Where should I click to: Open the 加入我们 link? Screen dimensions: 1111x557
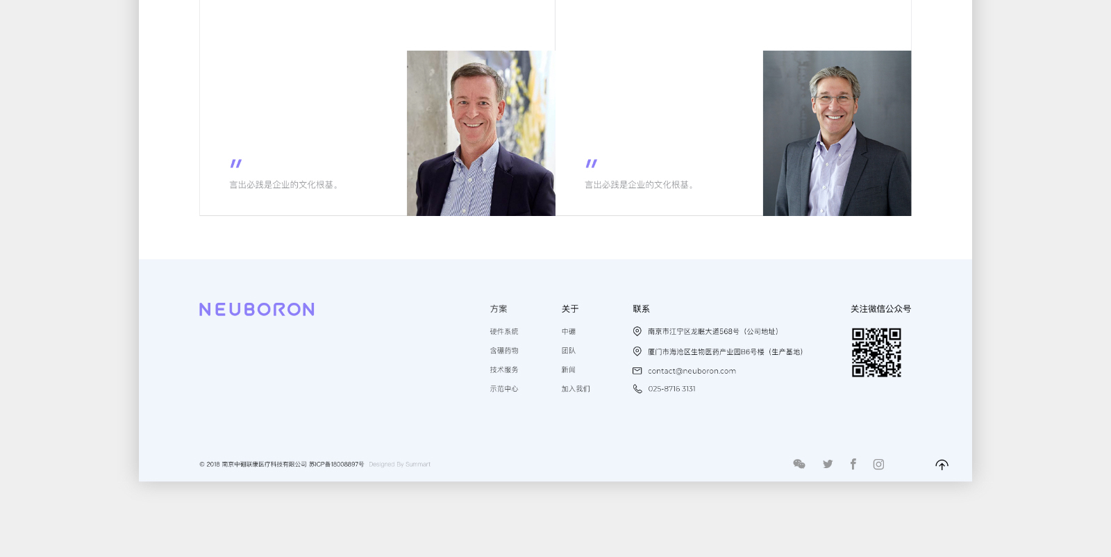coord(576,389)
